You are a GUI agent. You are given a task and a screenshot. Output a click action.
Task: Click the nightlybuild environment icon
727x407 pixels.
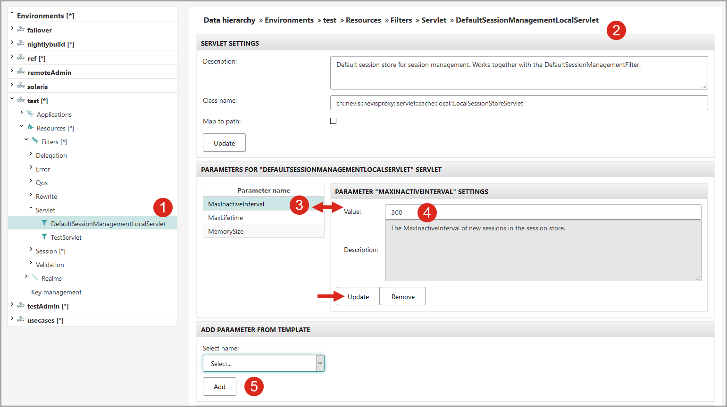click(x=21, y=43)
